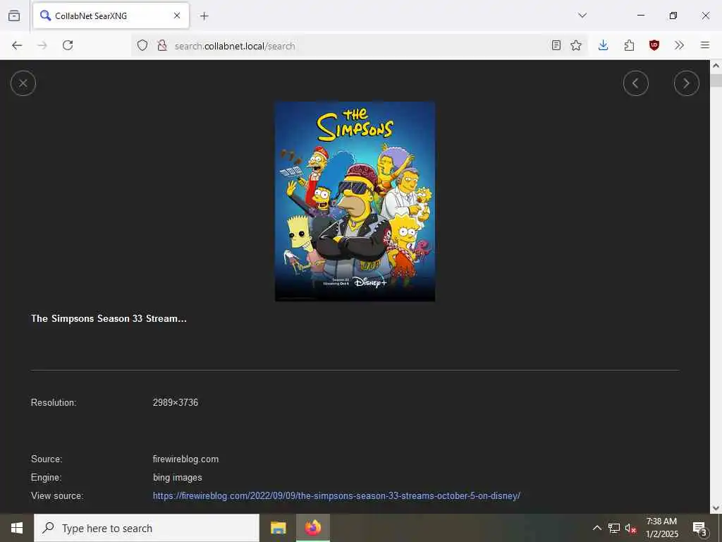
Task: Close the CollabNet SearXNG tab
Action: 177,16
